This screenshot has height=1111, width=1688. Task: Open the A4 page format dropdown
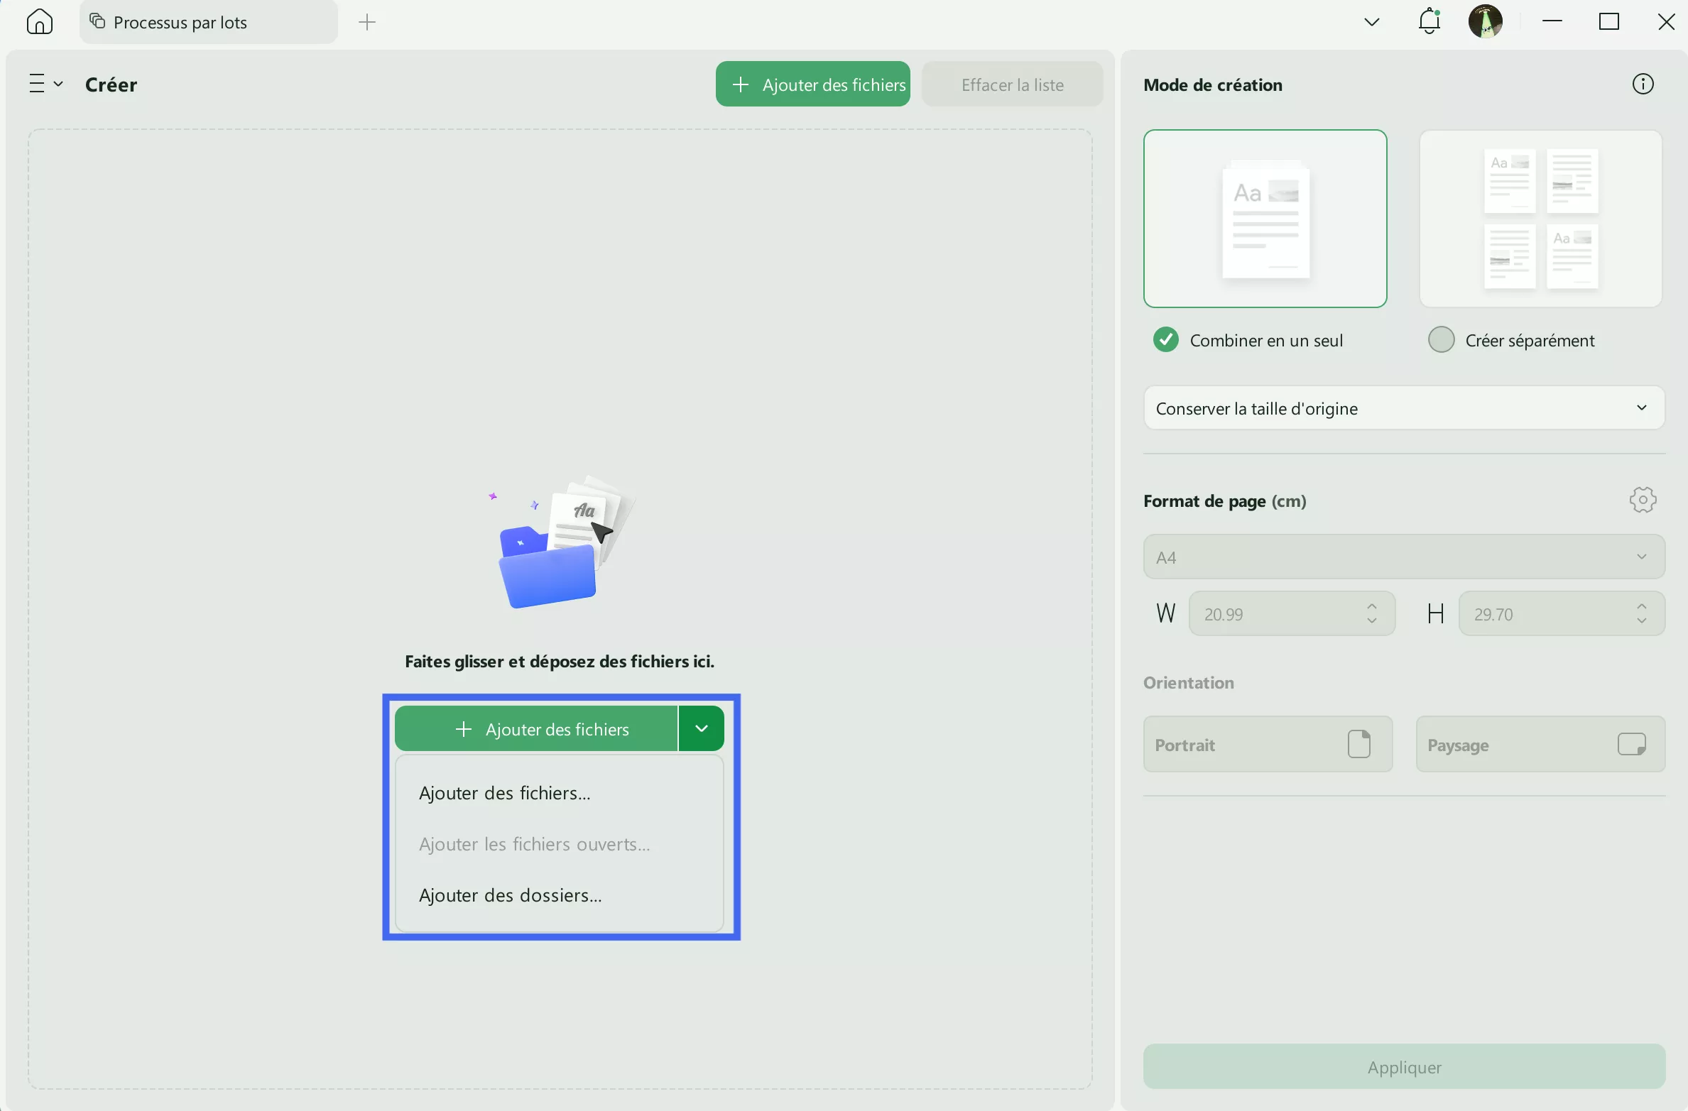(1403, 557)
